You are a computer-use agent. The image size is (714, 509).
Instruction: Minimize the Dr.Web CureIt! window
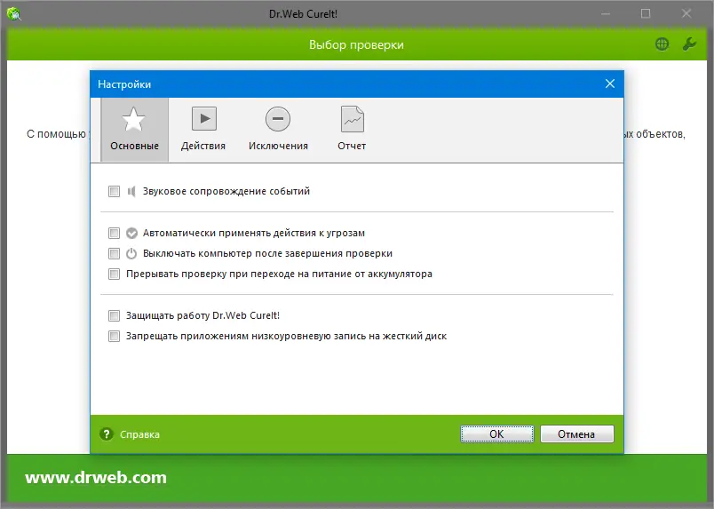(606, 14)
